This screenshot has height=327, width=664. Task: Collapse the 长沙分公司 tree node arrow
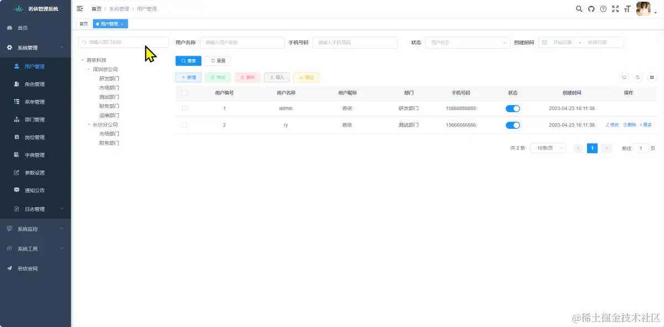(x=89, y=125)
